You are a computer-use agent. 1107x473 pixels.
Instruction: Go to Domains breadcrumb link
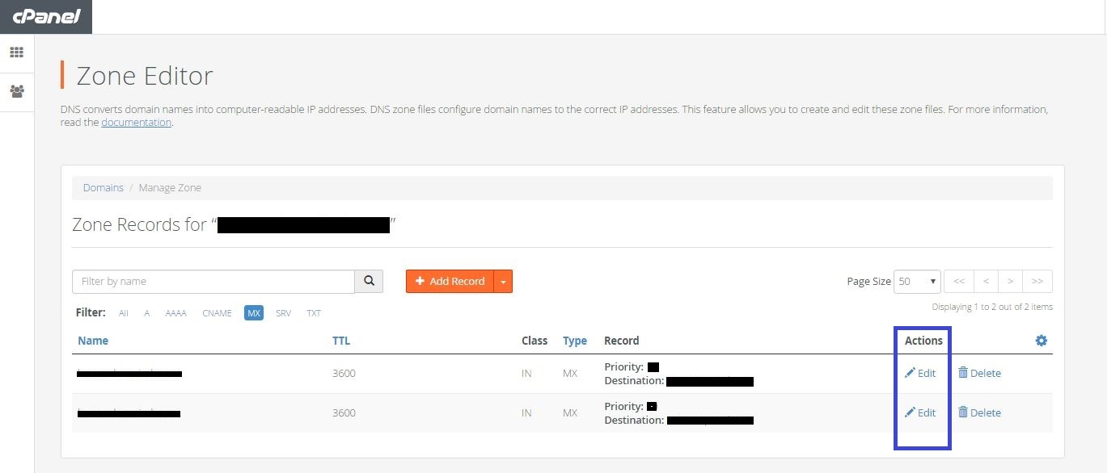(103, 187)
